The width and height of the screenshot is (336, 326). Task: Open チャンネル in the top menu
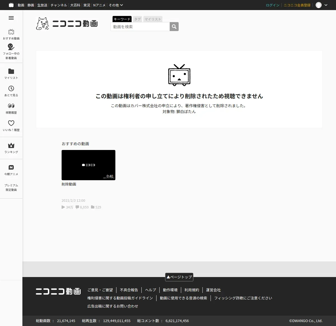[59, 5]
